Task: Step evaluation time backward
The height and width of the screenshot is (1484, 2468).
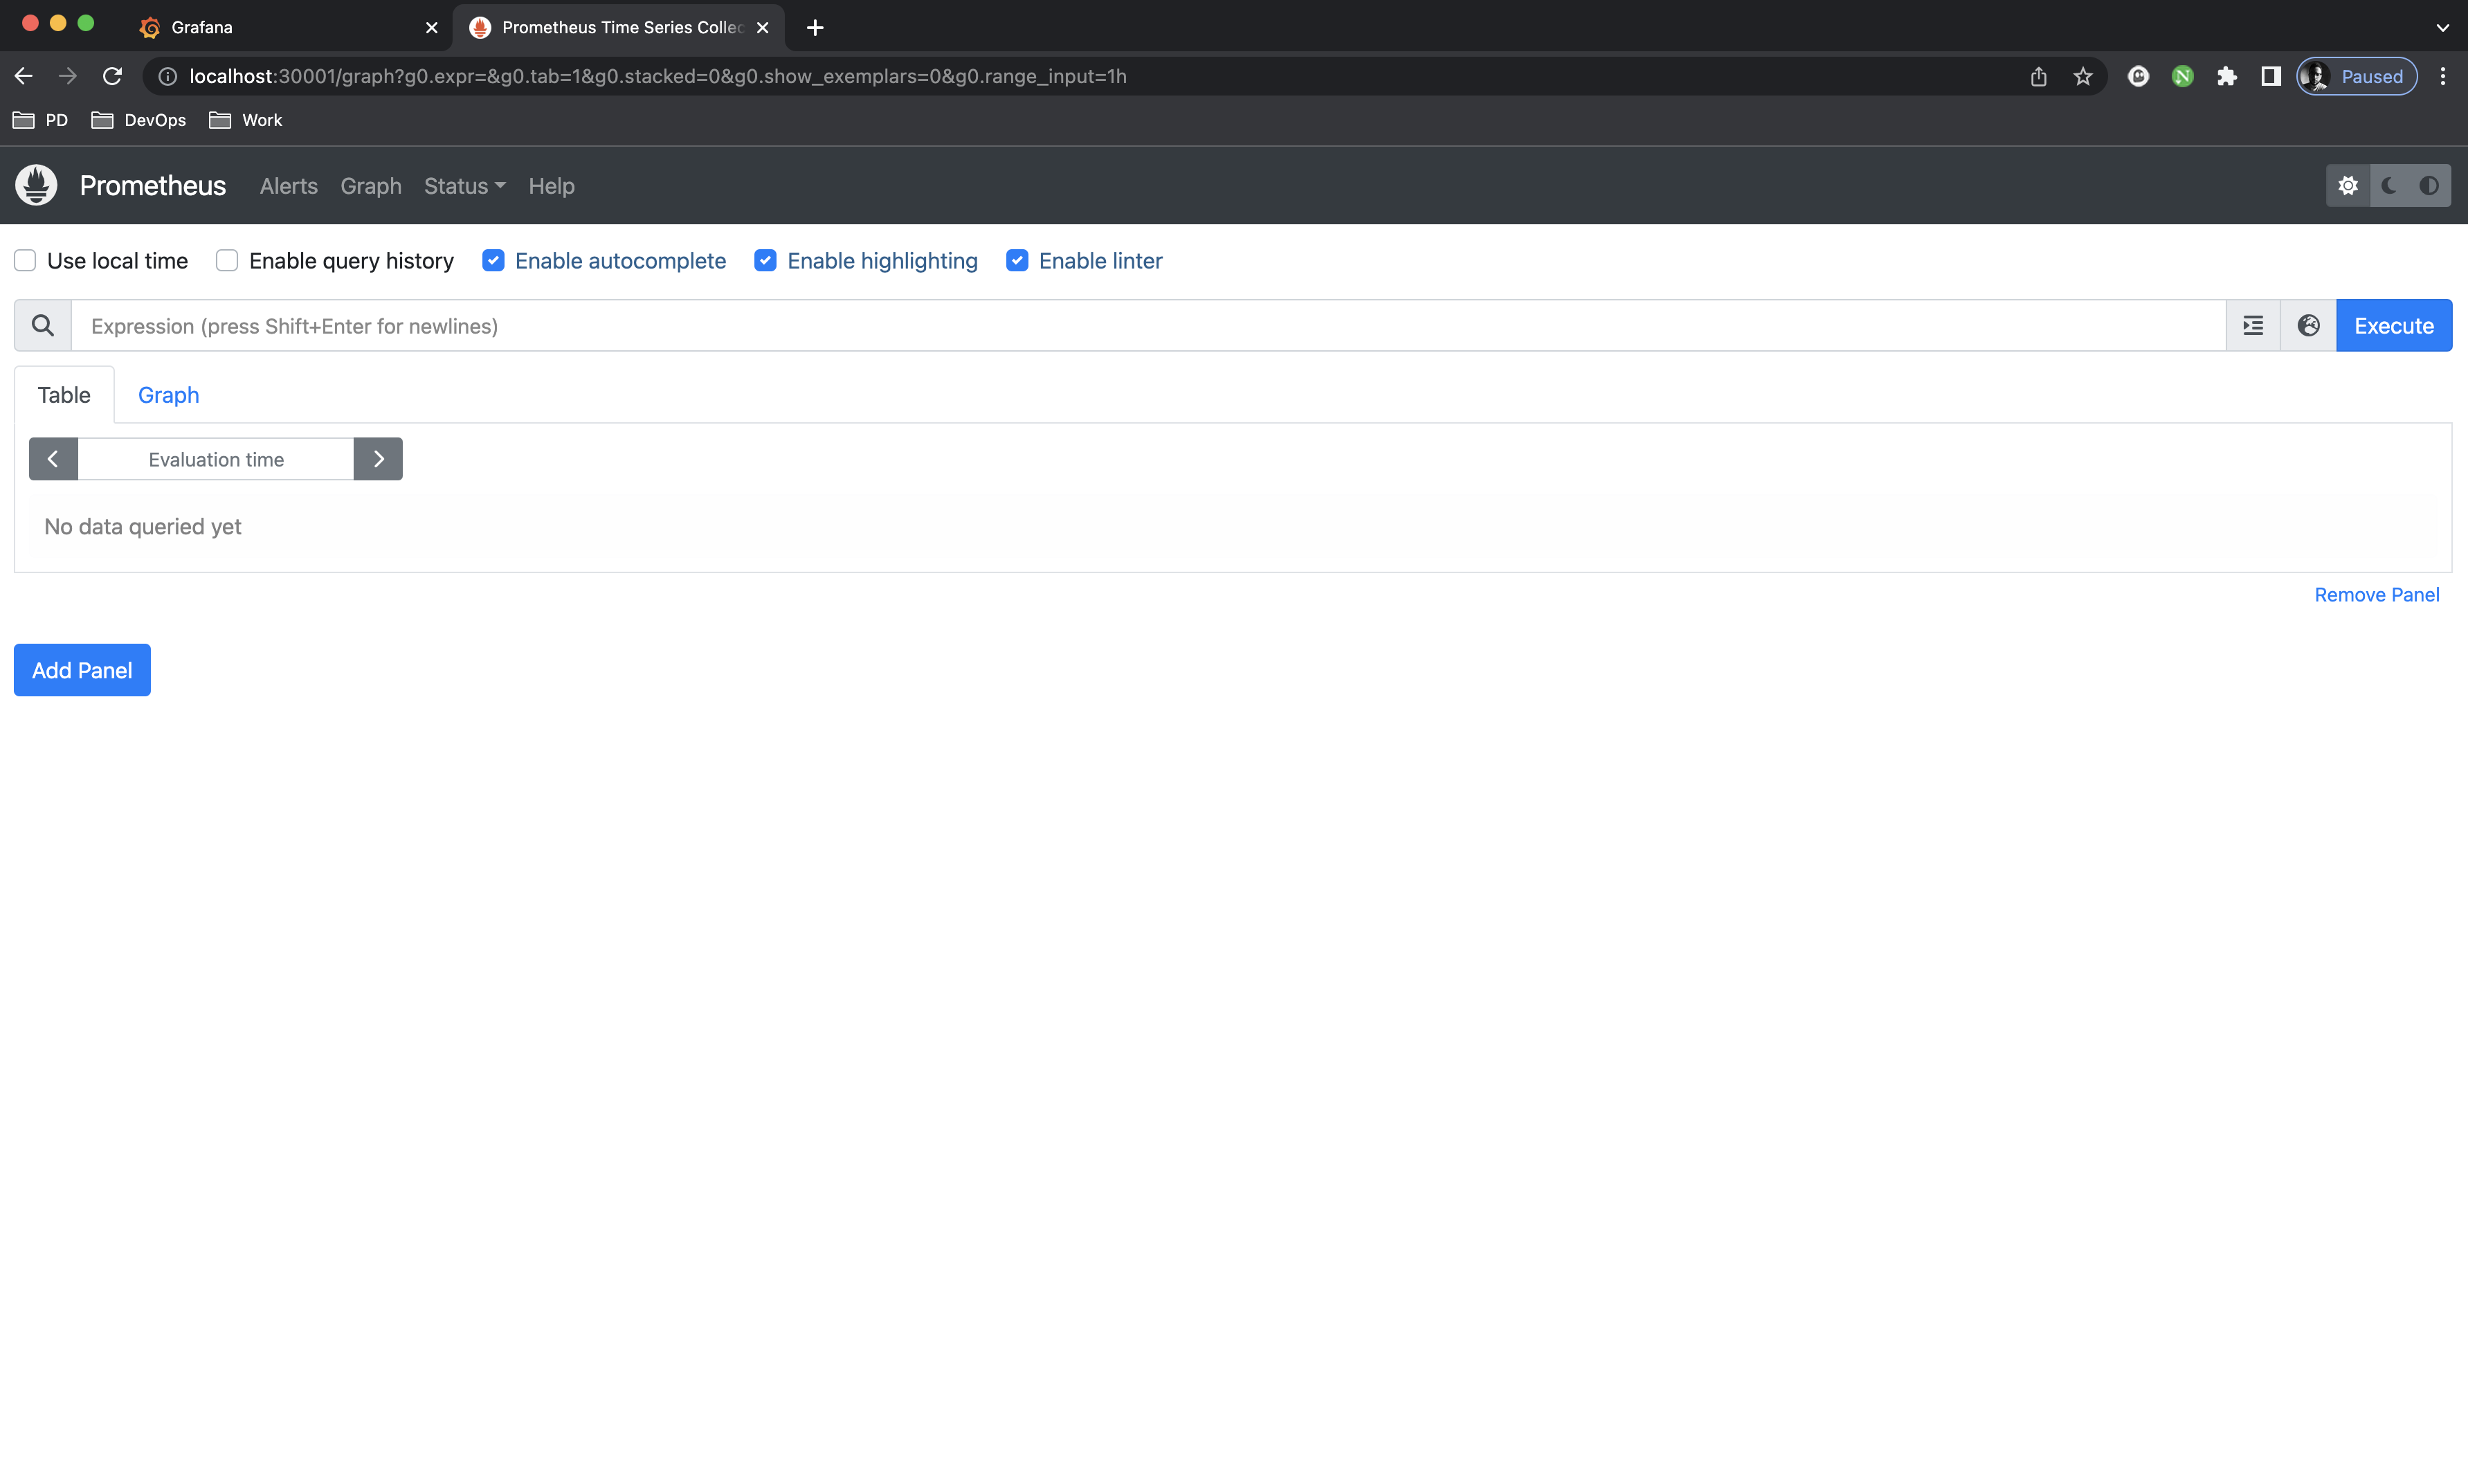Action: (x=53, y=459)
